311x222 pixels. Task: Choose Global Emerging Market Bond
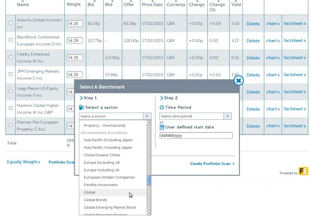click(x=110, y=207)
